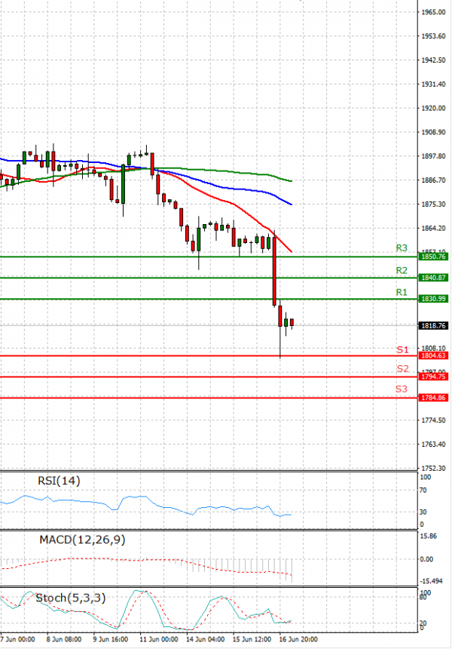Image resolution: width=452 pixels, height=649 pixels.
Task: Select the 1830.99 price tag
Action: [x=433, y=299]
